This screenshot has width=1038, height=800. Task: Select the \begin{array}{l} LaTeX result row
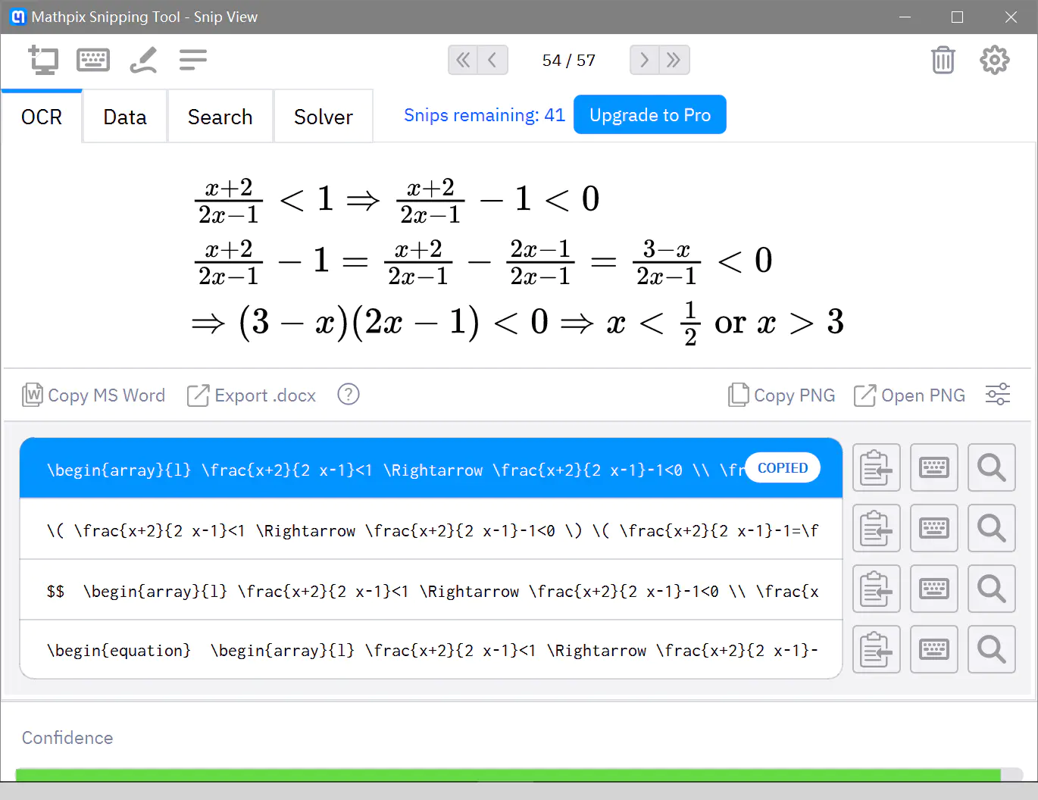431,468
